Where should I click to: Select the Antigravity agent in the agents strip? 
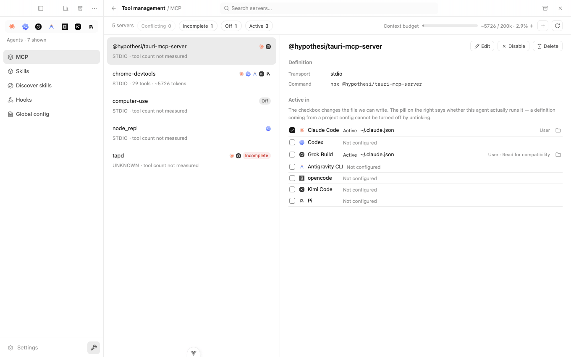(52, 26)
